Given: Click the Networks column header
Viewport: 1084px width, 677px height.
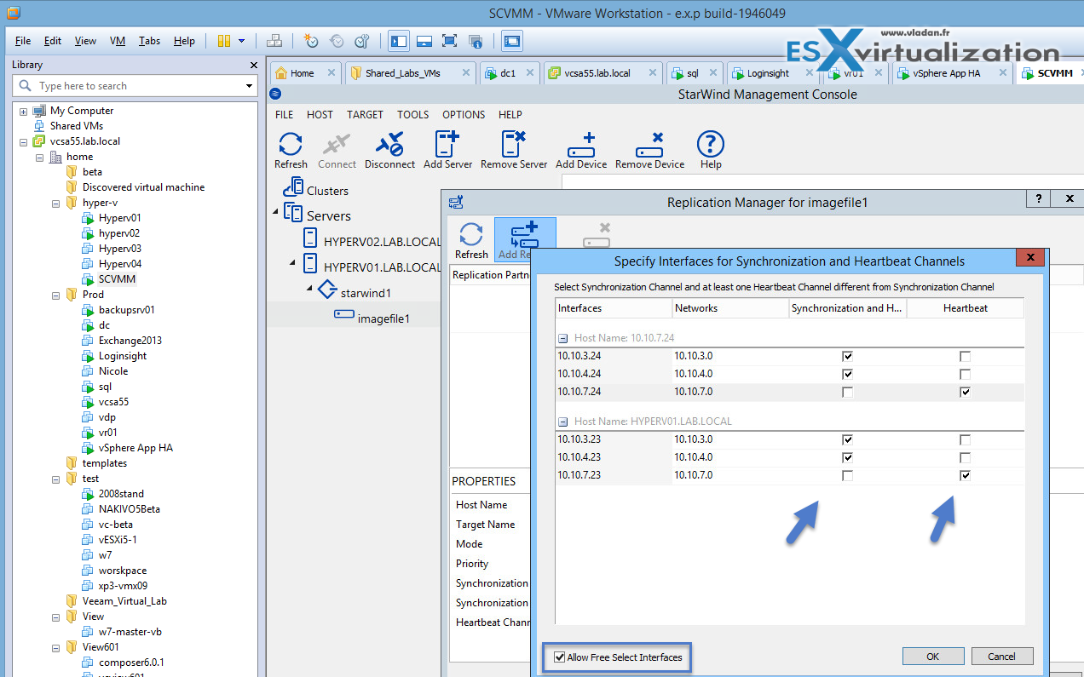Looking at the screenshot, I should 730,308.
